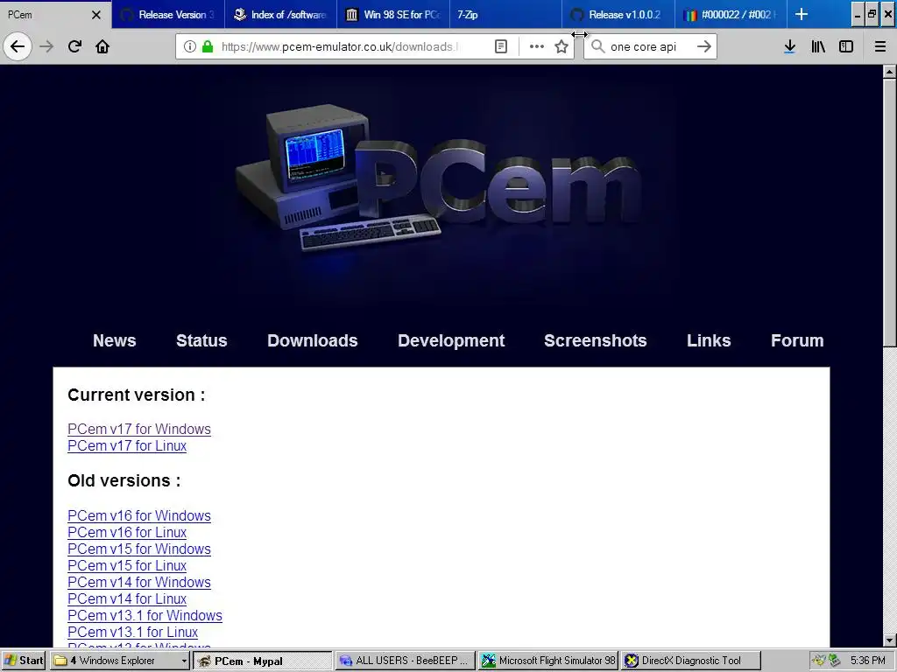Download PCem v15 for Windows
The height and width of the screenshot is (672, 897).
pos(139,549)
